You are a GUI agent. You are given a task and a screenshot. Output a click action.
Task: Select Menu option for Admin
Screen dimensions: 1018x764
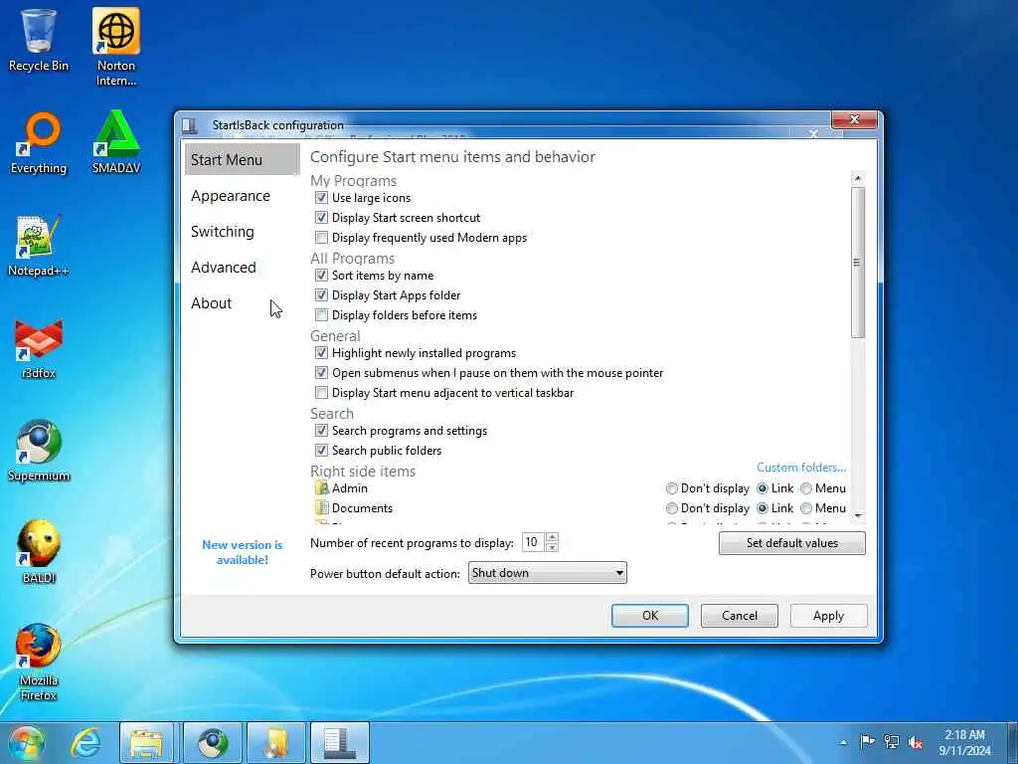(806, 488)
